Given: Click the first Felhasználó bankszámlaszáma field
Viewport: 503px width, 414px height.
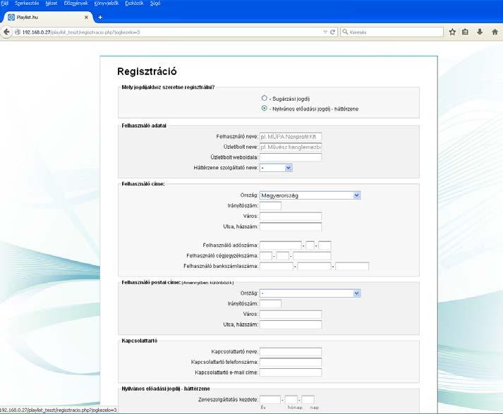Looking at the screenshot, I should click(277, 266).
